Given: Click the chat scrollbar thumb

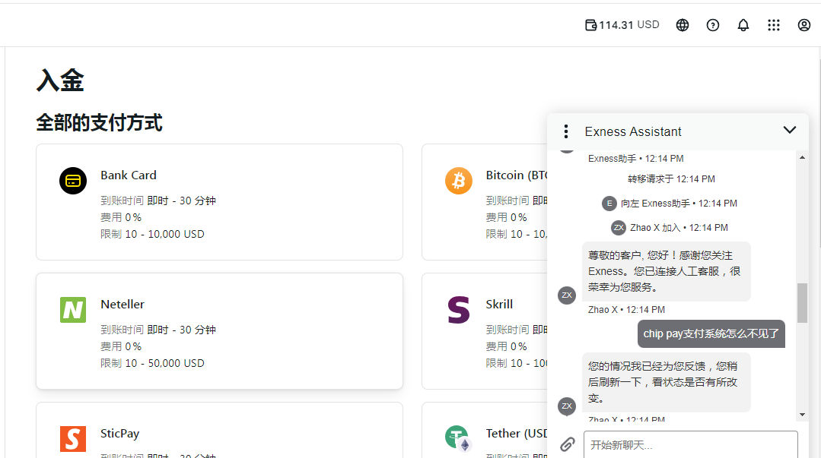Looking at the screenshot, I should [802, 303].
